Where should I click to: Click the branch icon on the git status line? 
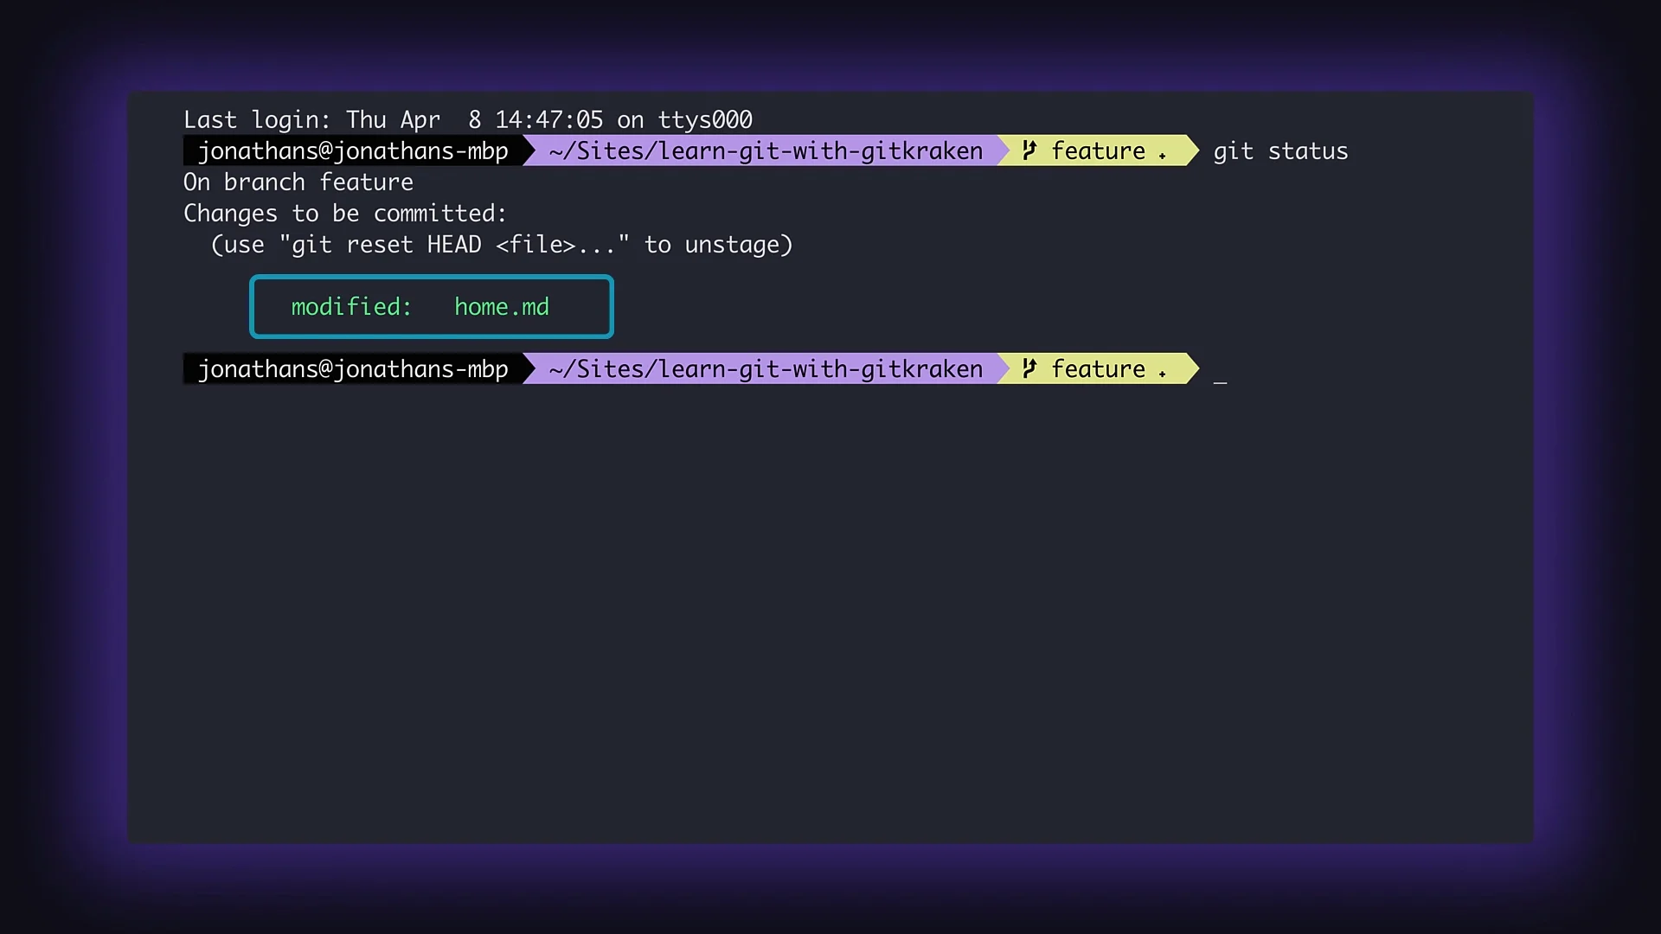click(x=1029, y=150)
